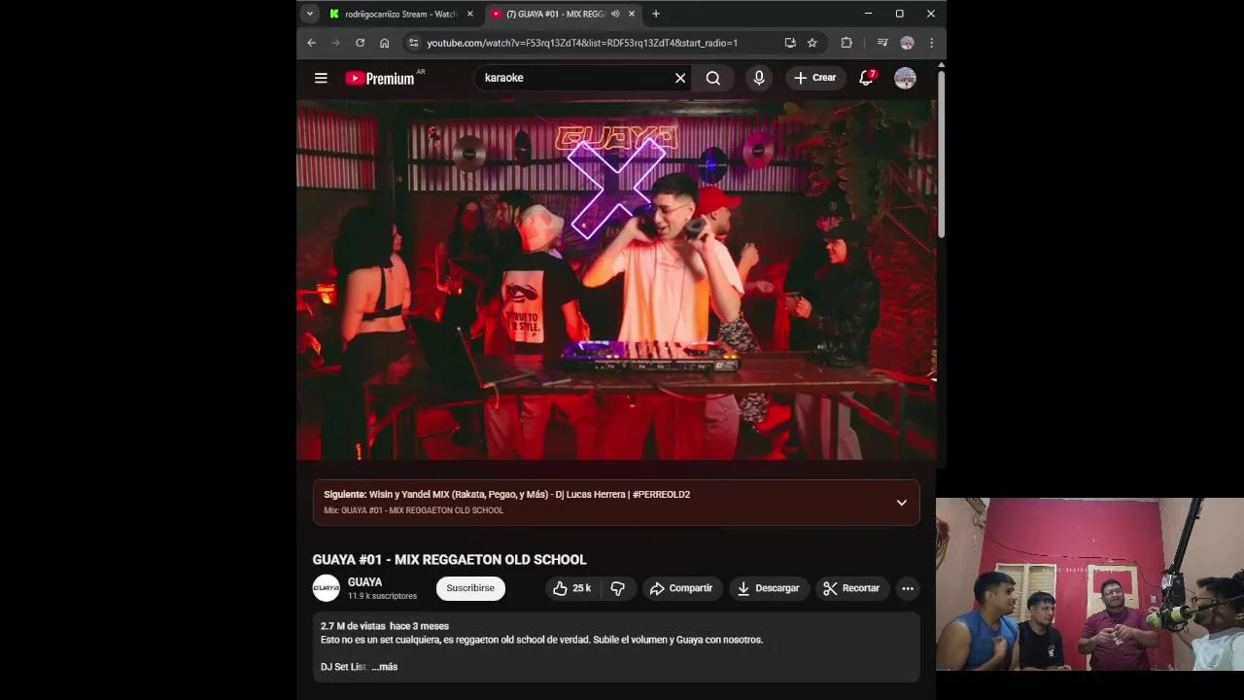Close the GUAYA #01 tab
This screenshot has height=700, width=1244.
pos(632,14)
